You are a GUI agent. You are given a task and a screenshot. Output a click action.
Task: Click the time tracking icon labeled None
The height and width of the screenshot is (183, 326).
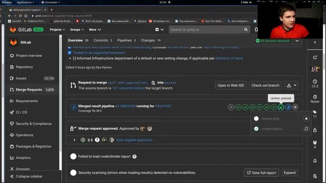[315, 97]
